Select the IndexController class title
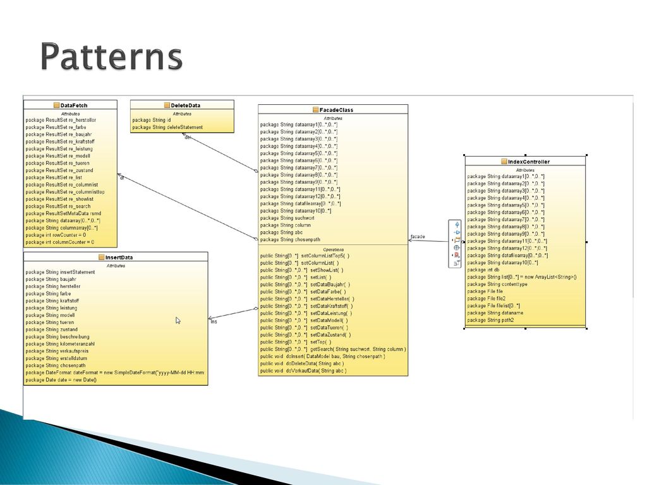The width and height of the screenshot is (647, 485). [x=529, y=162]
